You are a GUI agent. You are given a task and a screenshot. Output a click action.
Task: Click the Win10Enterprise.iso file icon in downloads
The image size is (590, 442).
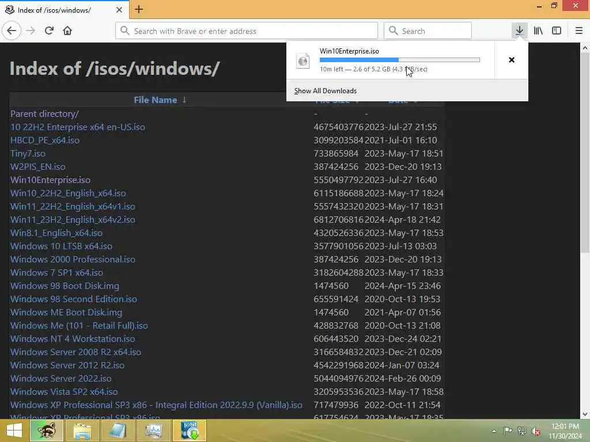coord(303,60)
